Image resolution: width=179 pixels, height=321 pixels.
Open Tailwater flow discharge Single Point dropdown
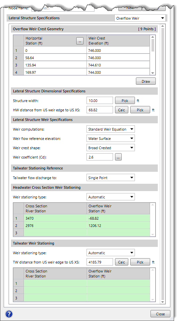click(x=111, y=178)
